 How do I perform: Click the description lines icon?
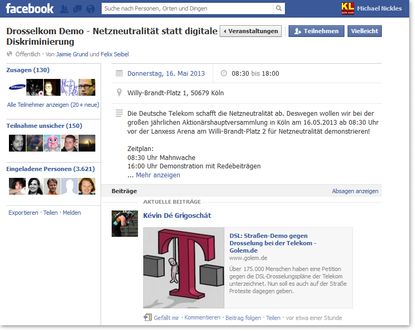coord(120,113)
